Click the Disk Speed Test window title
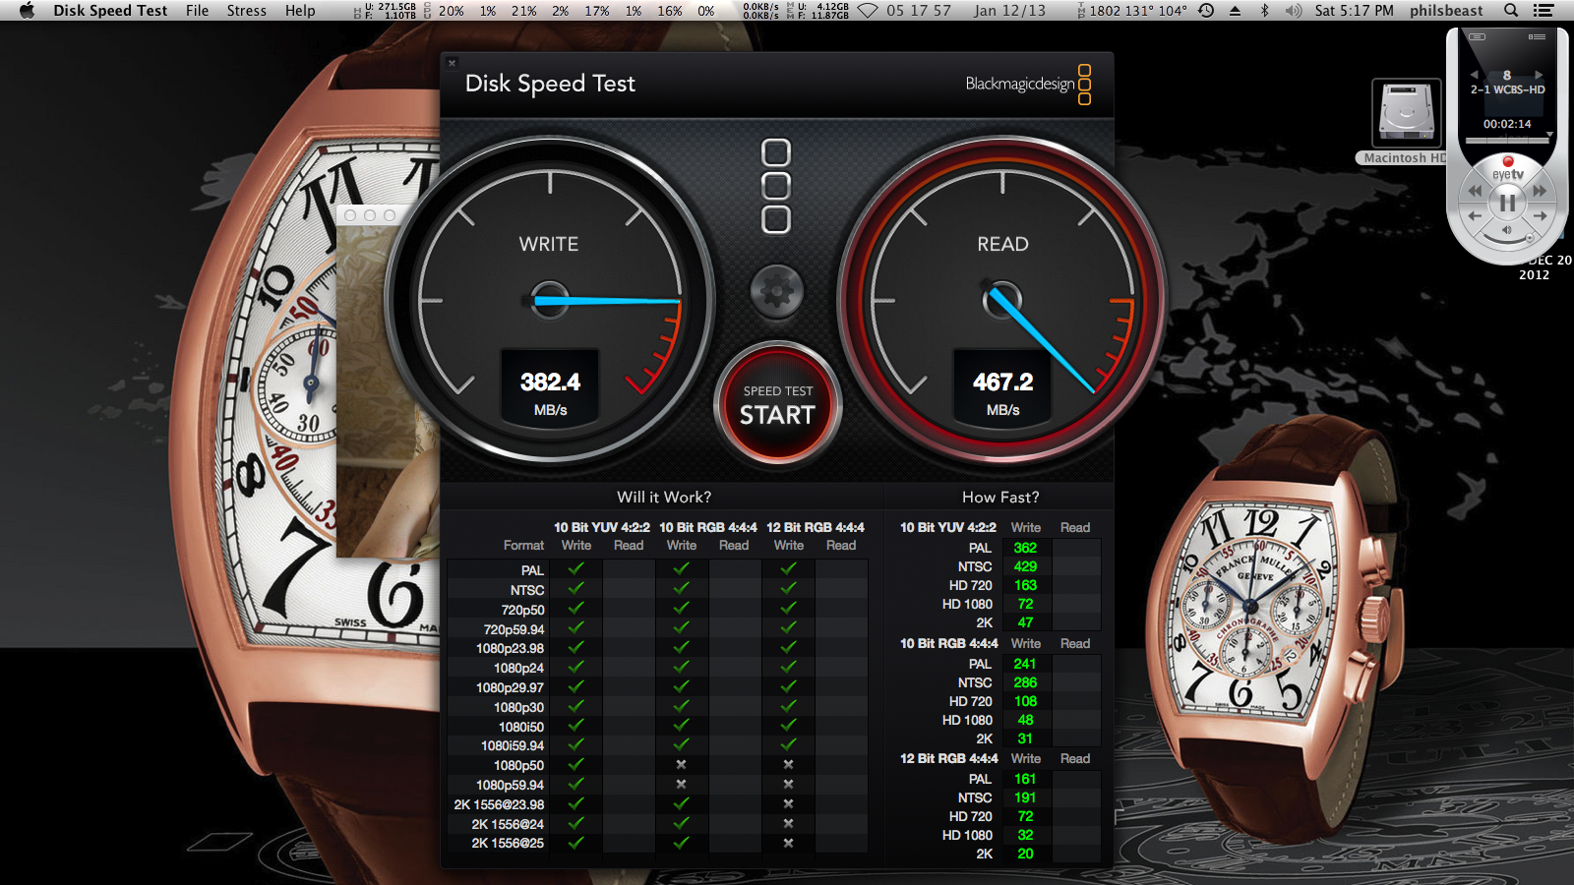Screen dimensions: 1574x885 point(550,84)
